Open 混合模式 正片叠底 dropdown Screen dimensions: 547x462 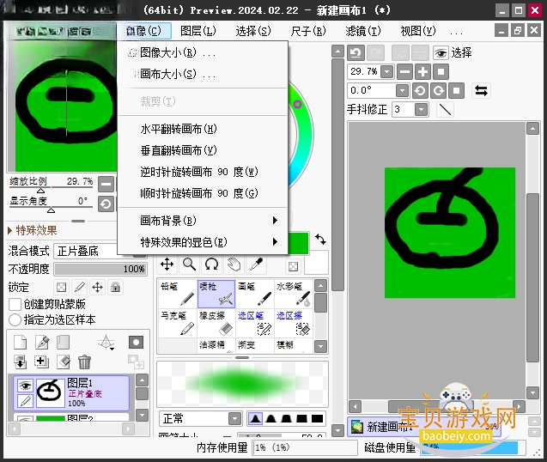[x=100, y=251]
